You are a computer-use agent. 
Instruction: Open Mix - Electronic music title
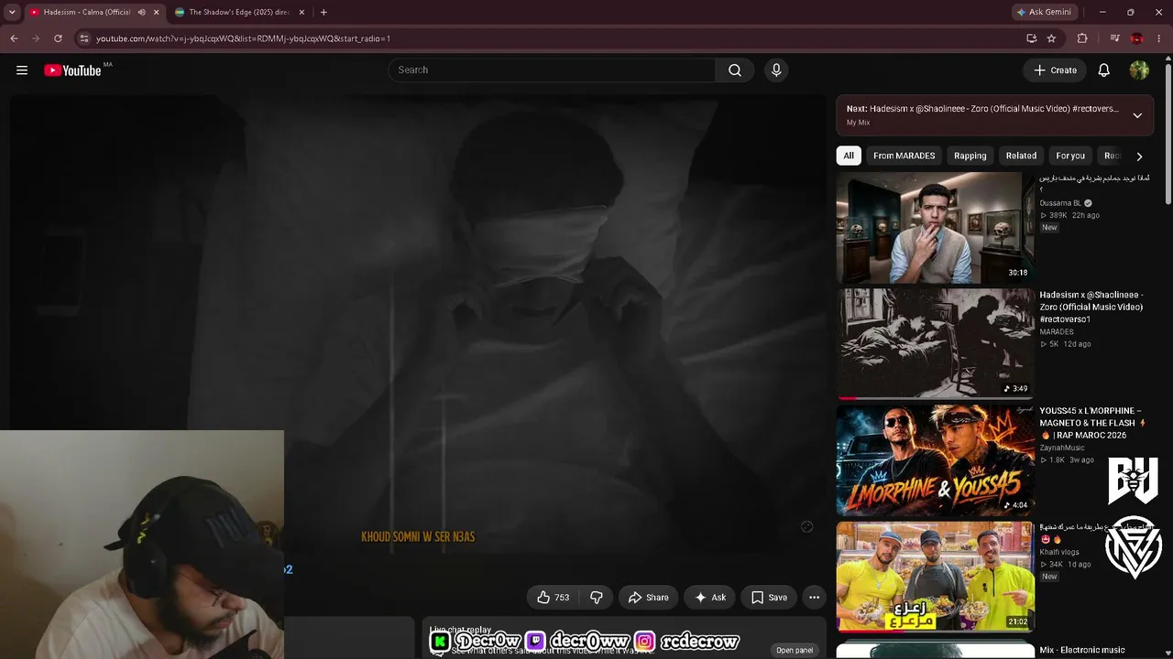click(1082, 650)
